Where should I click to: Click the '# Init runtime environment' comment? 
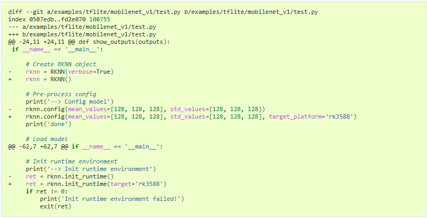coord(72,161)
